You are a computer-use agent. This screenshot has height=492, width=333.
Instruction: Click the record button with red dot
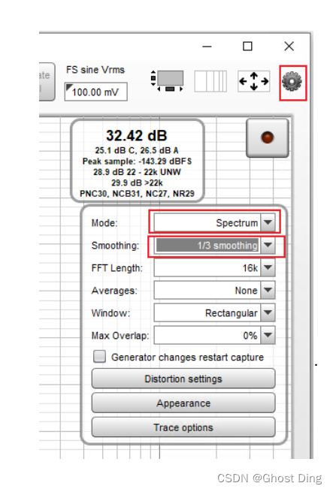(268, 137)
